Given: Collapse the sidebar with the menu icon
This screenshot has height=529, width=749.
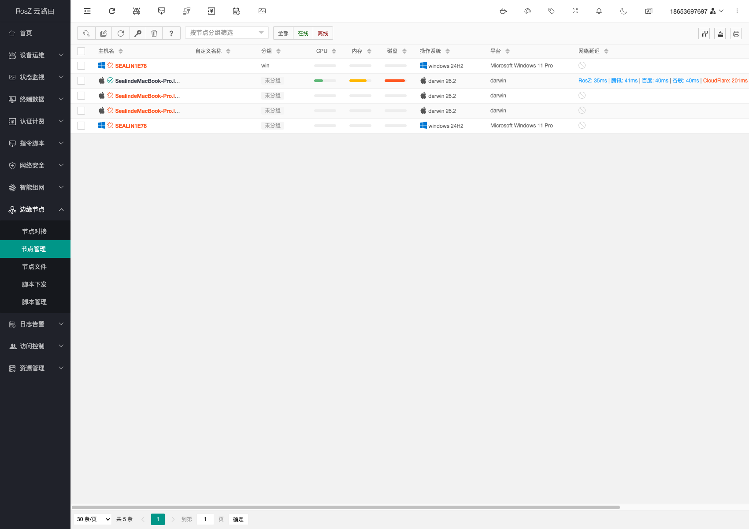Looking at the screenshot, I should [x=87, y=11].
